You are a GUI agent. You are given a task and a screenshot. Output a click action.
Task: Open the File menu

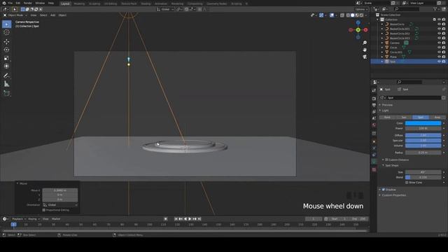point(10,3)
